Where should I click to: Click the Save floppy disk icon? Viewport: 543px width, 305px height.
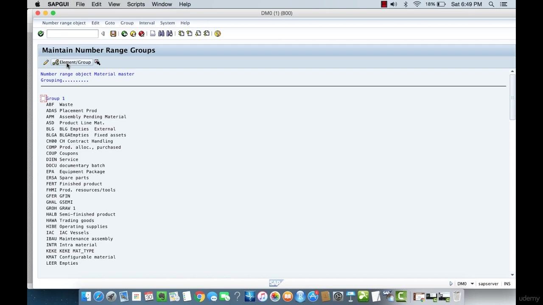point(113,33)
